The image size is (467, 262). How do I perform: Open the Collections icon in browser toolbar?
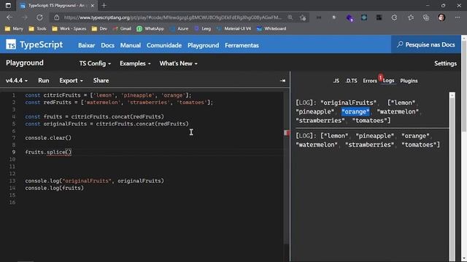pyautogui.click(x=426, y=17)
